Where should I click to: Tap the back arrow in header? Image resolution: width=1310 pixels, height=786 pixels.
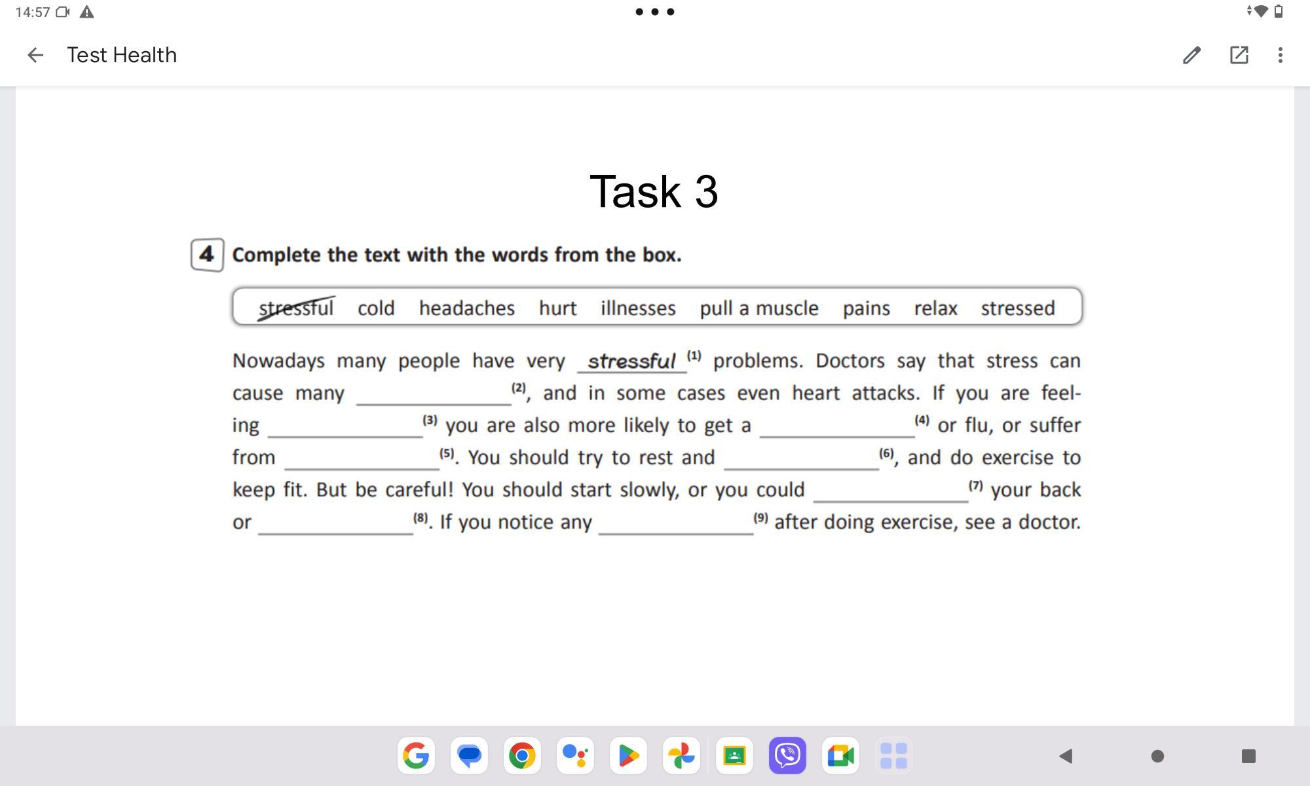[35, 55]
